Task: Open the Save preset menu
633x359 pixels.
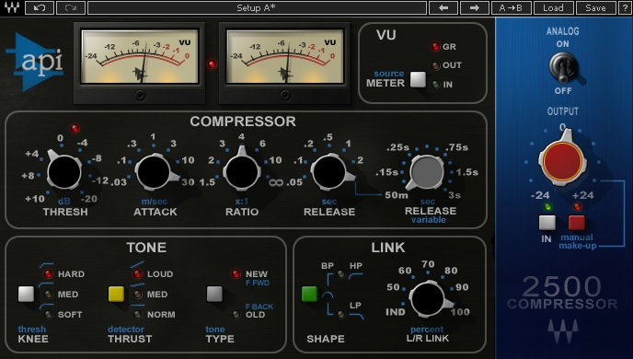Action: point(595,7)
